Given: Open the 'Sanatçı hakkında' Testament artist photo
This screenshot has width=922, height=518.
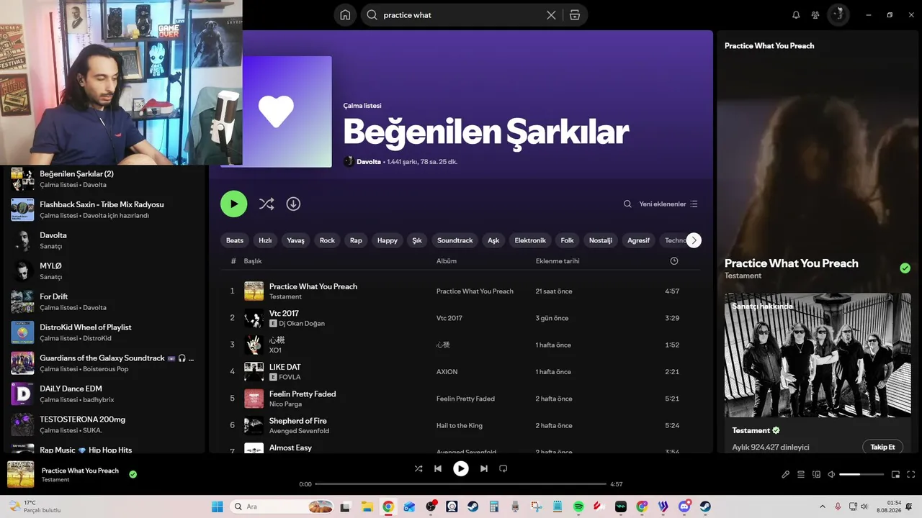Looking at the screenshot, I should [818, 355].
